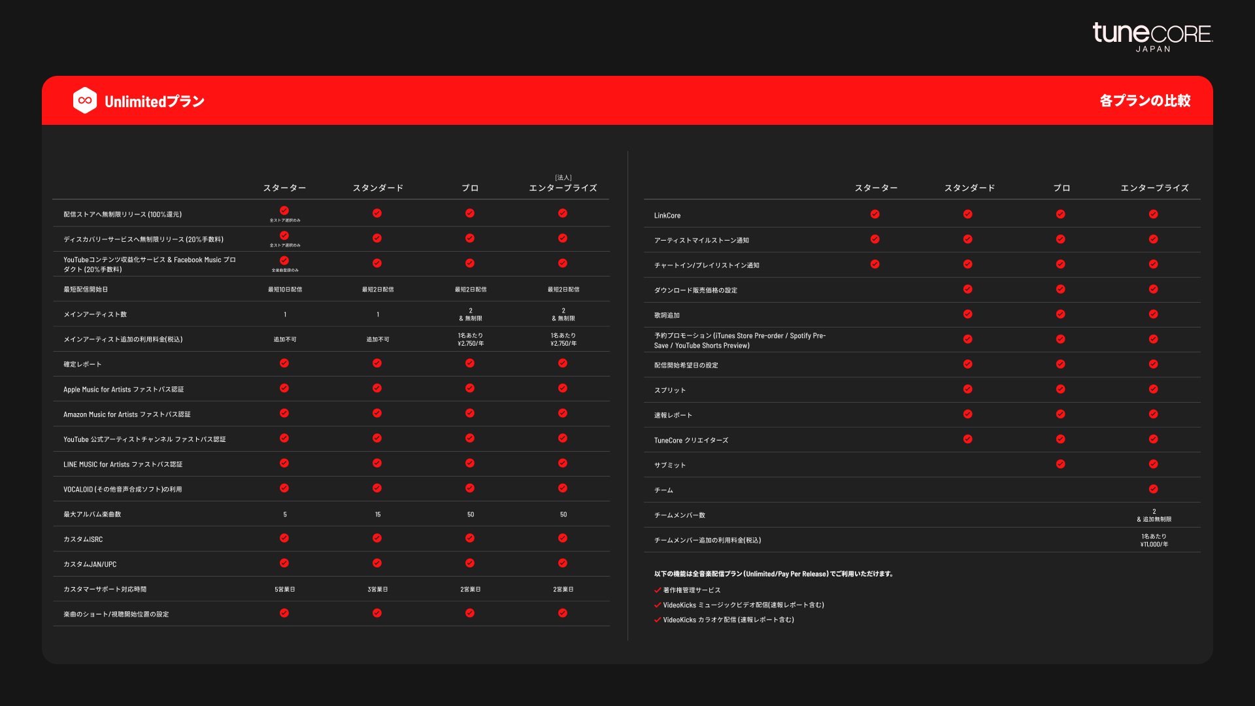Click the Unlimitedプラン title text
1255x706 pixels.
point(154,101)
